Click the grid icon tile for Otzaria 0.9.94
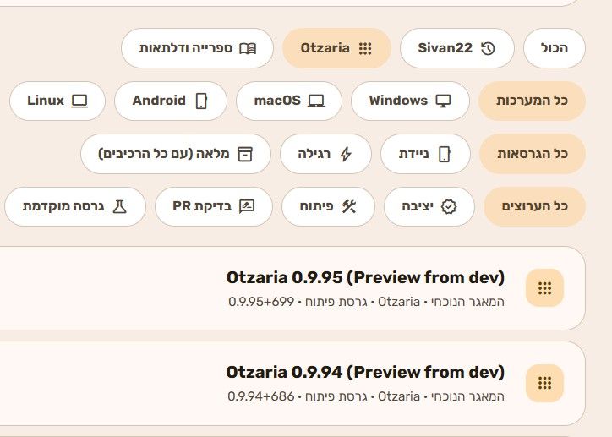 click(x=544, y=383)
